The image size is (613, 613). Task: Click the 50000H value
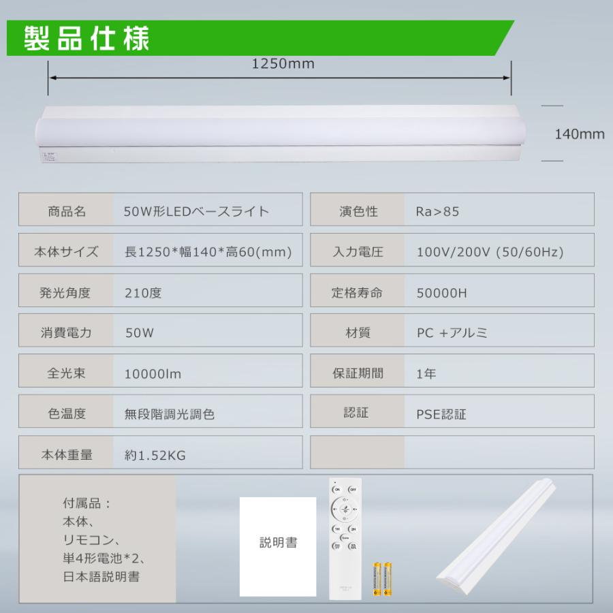pyautogui.click(x=442, y=293)
